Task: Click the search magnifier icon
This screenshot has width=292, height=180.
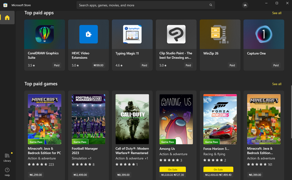Action: (x=211, y=5)
